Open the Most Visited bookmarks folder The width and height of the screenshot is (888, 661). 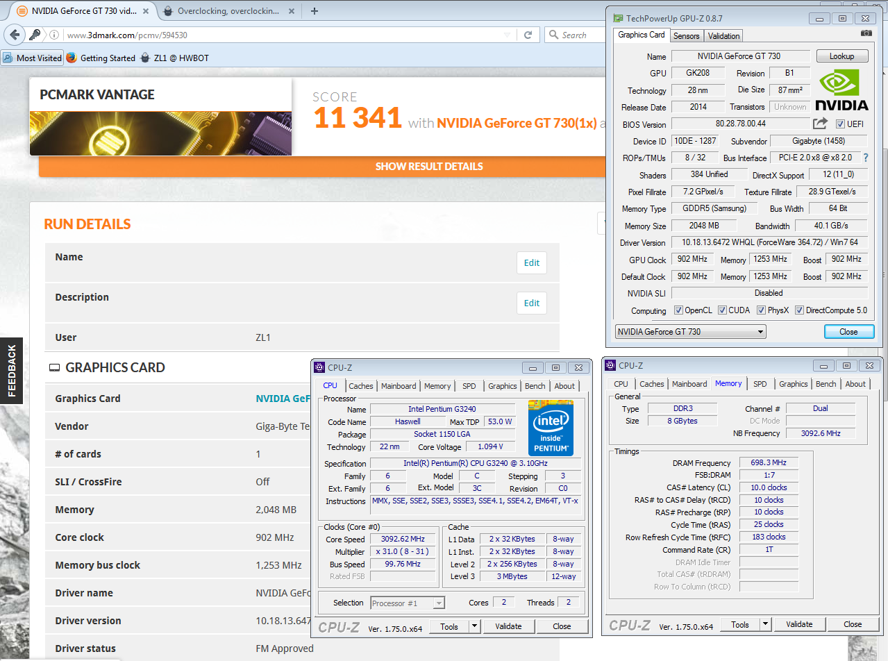[x=33, y=58]
